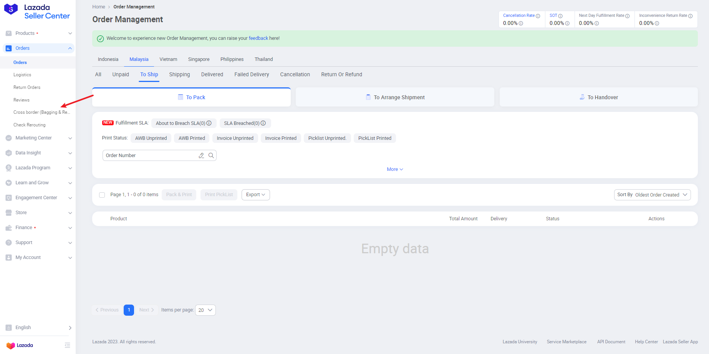Open the Cancellation tab
The width and height of the screenshot is (709, 354).
pyautogui.click(x=295, y=74)
